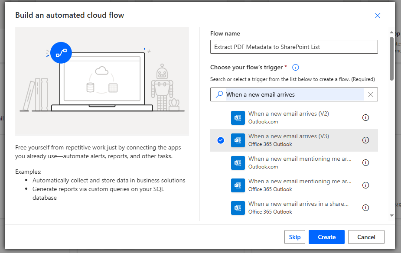Click the info icon beside 'Choose your flow's trigger'
Viewport: 401px width, 253px height.
296,68
